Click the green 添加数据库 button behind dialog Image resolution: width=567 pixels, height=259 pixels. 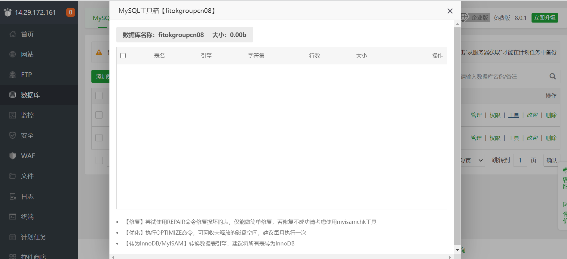click(x=100, y=76)
